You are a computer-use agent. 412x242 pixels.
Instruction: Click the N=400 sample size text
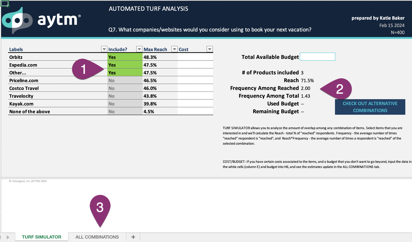[x=398, y=32]
